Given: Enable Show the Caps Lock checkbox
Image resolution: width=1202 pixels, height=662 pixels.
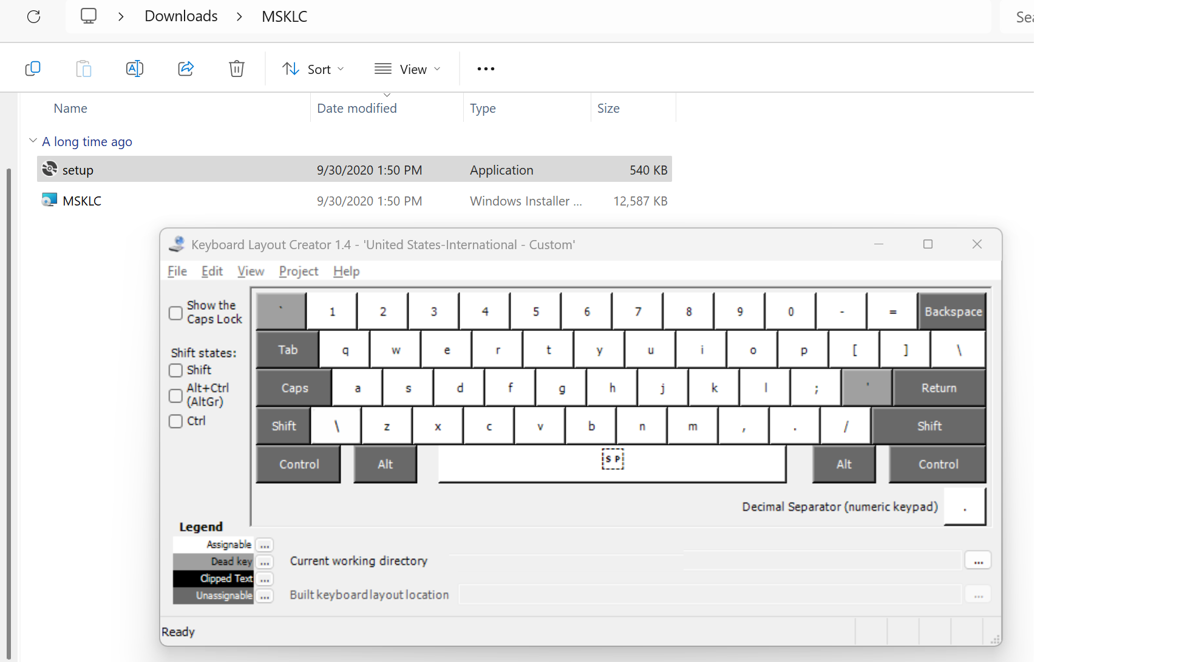Looking at the screenshot, I should coord(175,313).
